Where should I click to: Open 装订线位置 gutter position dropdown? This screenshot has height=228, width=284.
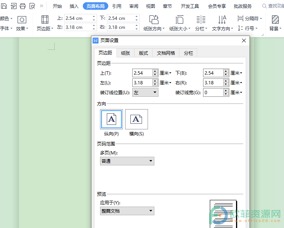click(145, 92)
